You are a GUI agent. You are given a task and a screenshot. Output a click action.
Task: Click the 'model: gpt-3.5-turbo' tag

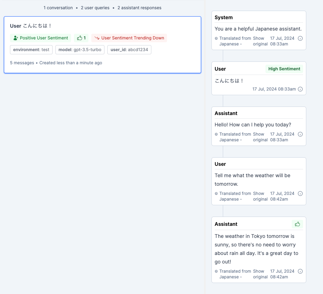[x=80, y=50]
